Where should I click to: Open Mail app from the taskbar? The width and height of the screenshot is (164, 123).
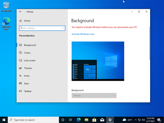coord(102,120)
